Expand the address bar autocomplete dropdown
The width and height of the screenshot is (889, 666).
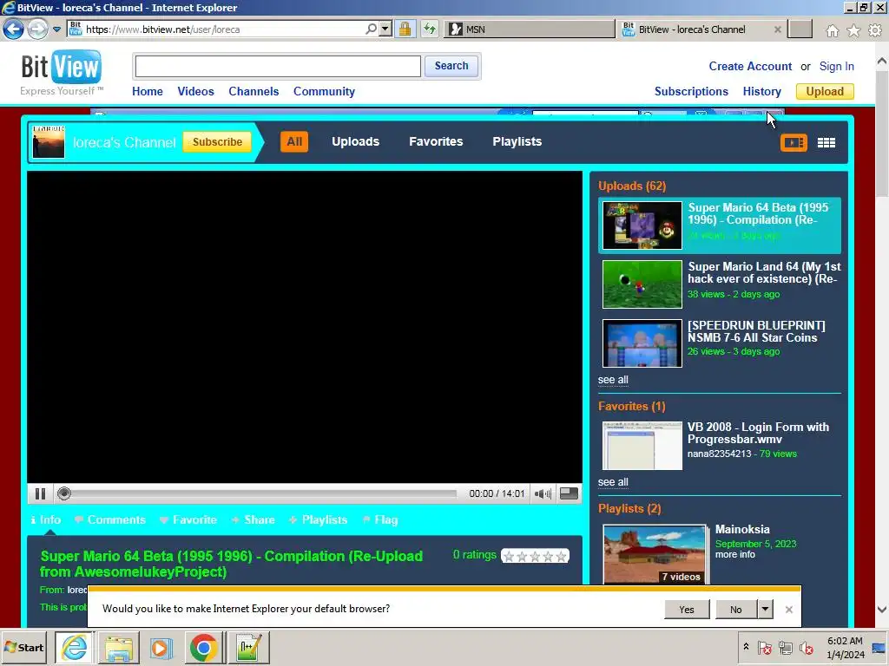point(385,29)
